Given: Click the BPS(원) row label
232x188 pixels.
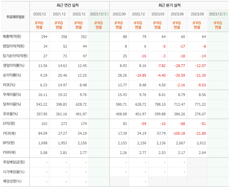Looking at the screenshot, I should point(9,143).
